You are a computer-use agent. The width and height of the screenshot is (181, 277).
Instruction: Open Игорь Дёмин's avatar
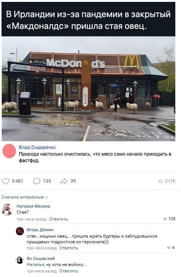pyautogui.click(x=20, y=231)
